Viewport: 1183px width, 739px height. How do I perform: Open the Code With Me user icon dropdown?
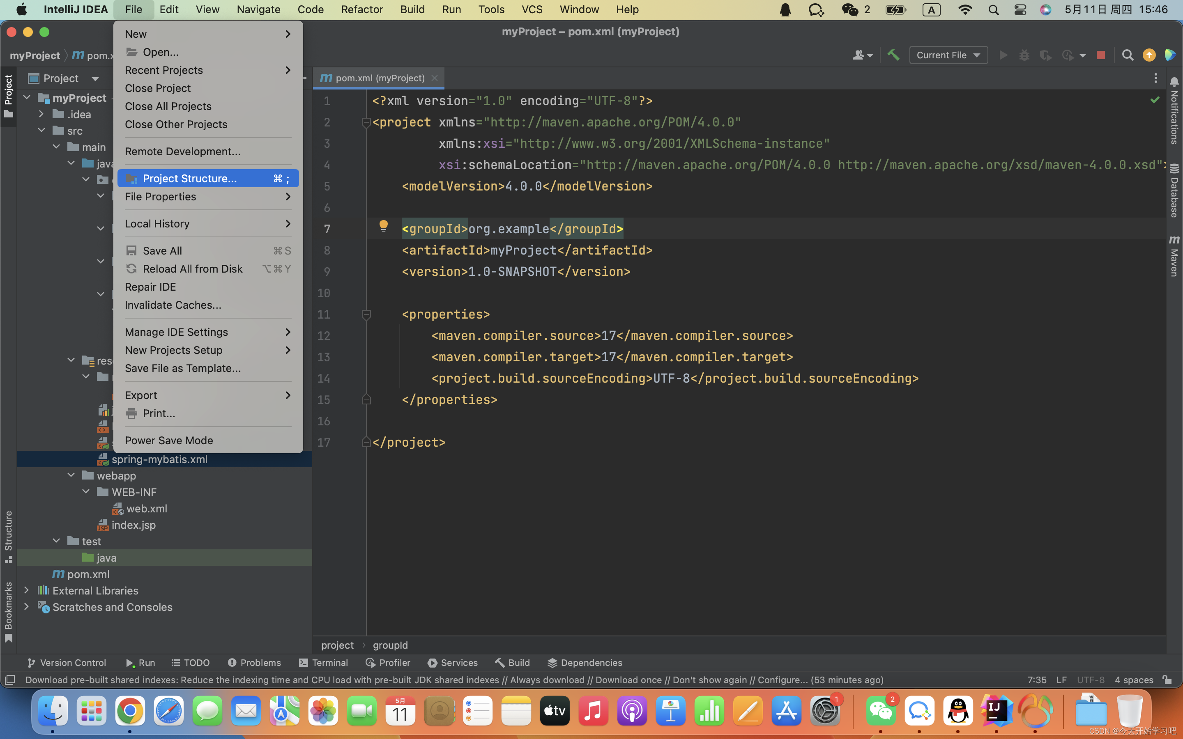tap(862, 55)
